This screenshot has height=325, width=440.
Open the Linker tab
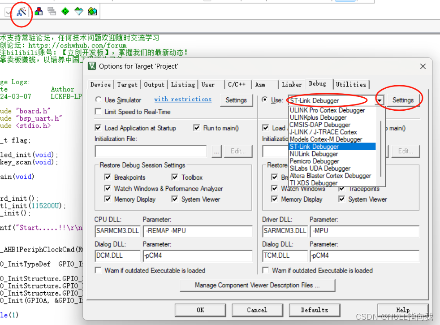[x=292, y=84]
